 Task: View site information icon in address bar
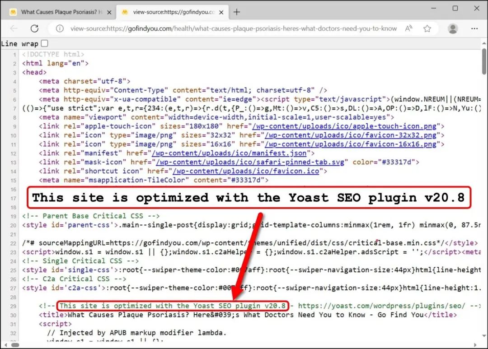60,28
